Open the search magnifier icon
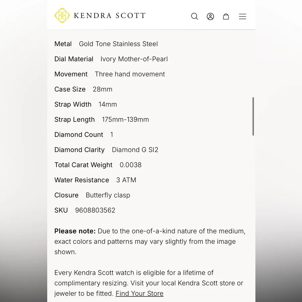Image resolution: width=302 pixels, height=302 pixels. point(194,16)
